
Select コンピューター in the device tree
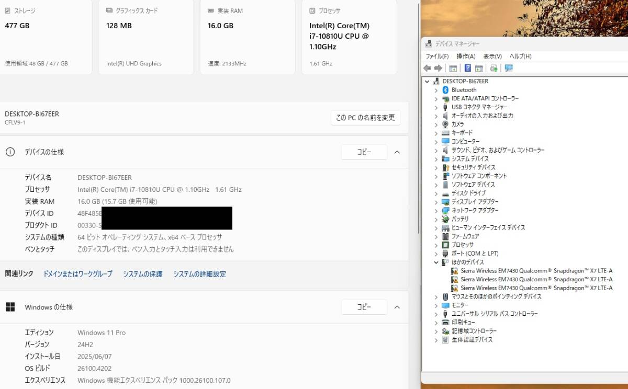tap(465, 142)
